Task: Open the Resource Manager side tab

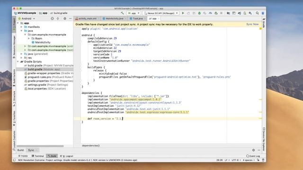Action: click(x=14, y=47)
